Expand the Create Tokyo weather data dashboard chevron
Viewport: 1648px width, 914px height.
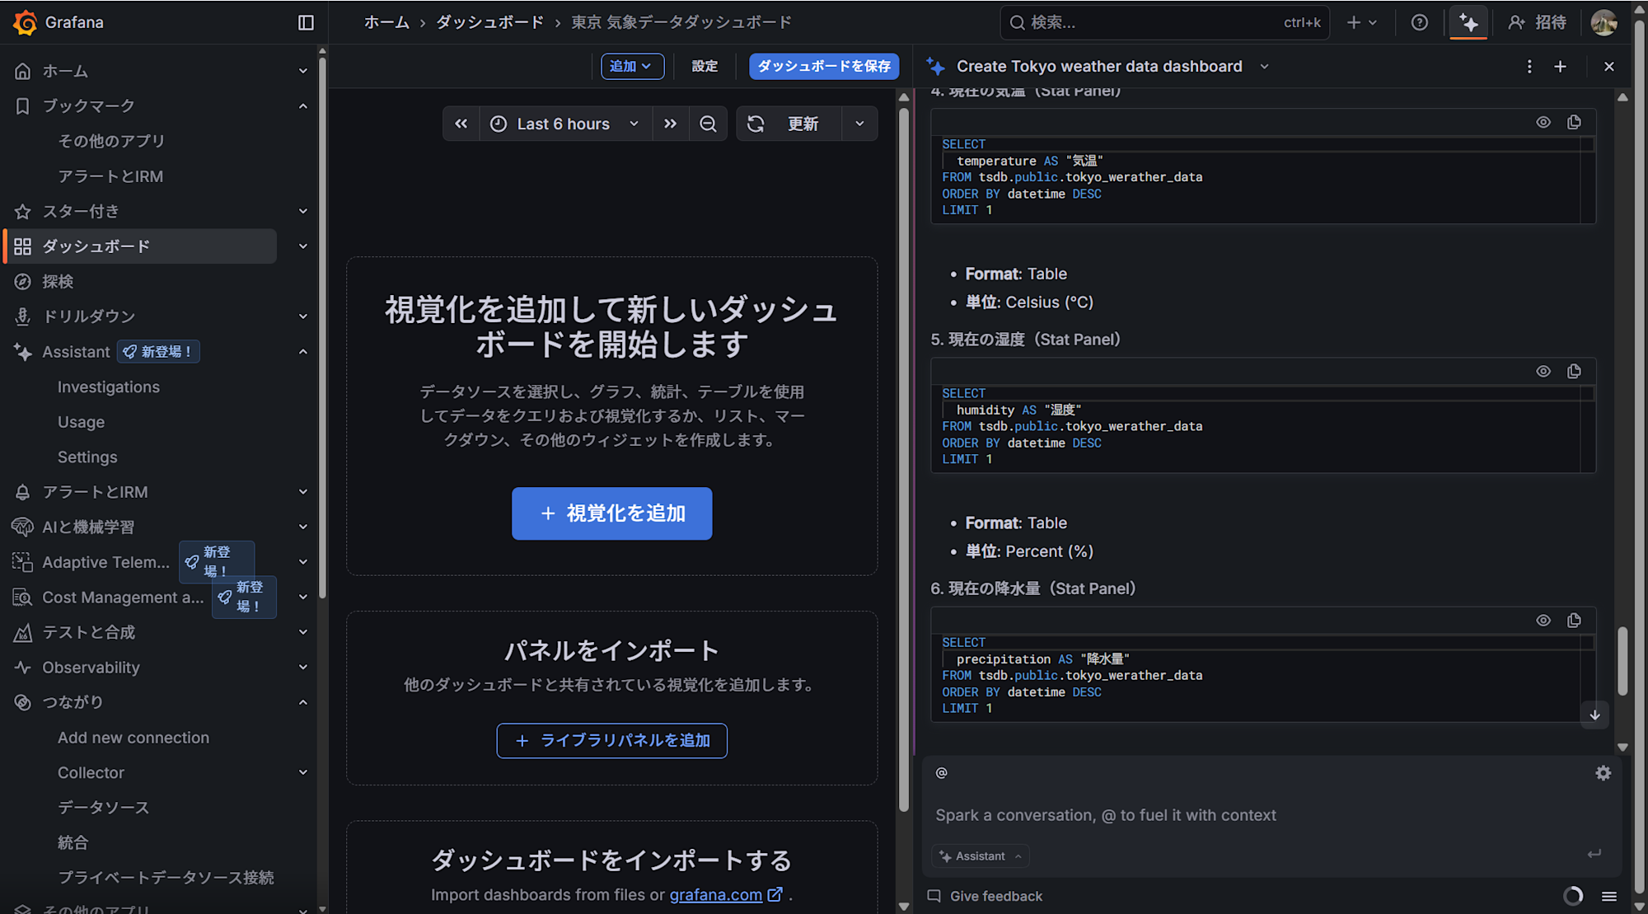click(1264, 66)
